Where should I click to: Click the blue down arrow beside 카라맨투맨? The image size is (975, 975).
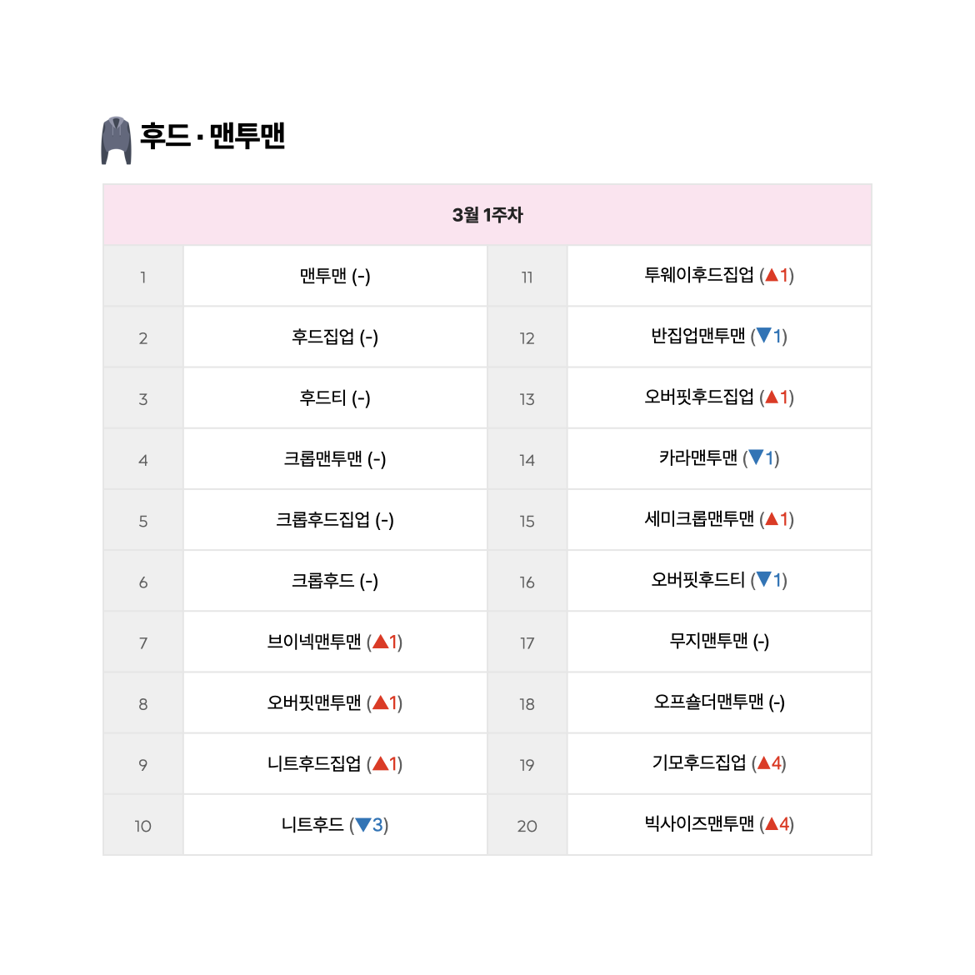[x=756, y=457]
